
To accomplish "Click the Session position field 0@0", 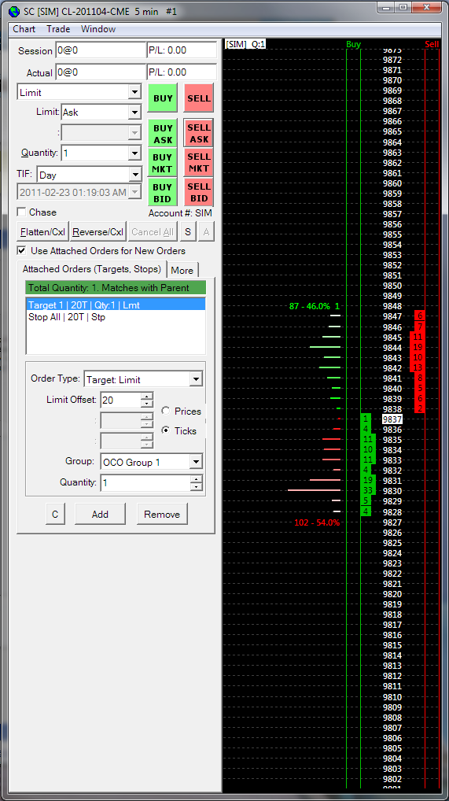I will tap(101, 50).
